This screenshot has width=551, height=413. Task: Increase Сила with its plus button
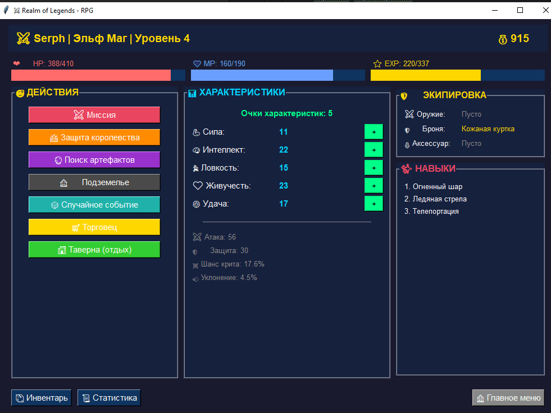(374, 132)
